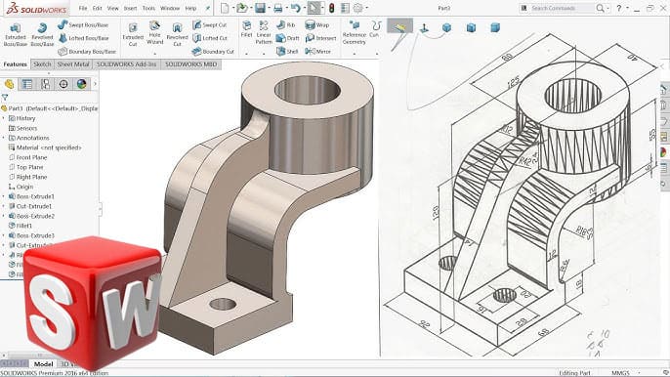
Task: Click the Rebuild traffic light icon
Action: 331,8
